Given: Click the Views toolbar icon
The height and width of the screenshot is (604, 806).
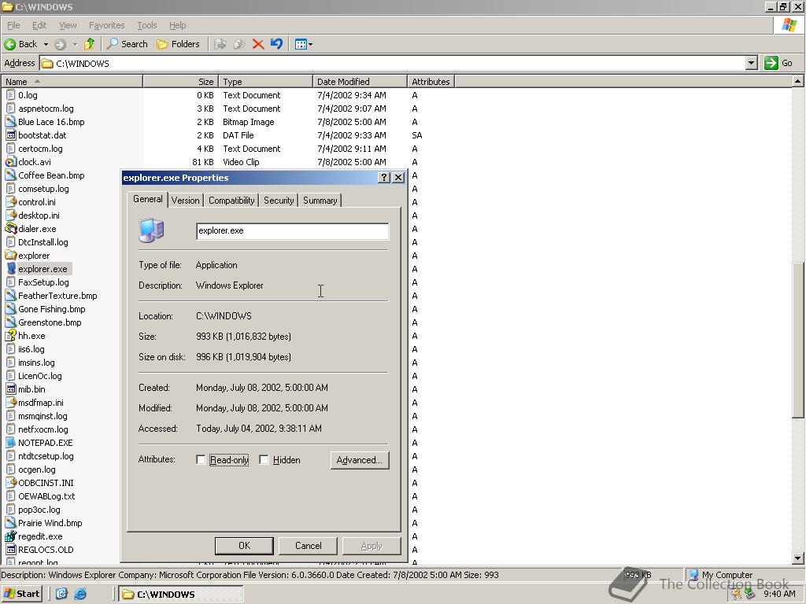Looking at the screenshot, I should pos(301,44).
